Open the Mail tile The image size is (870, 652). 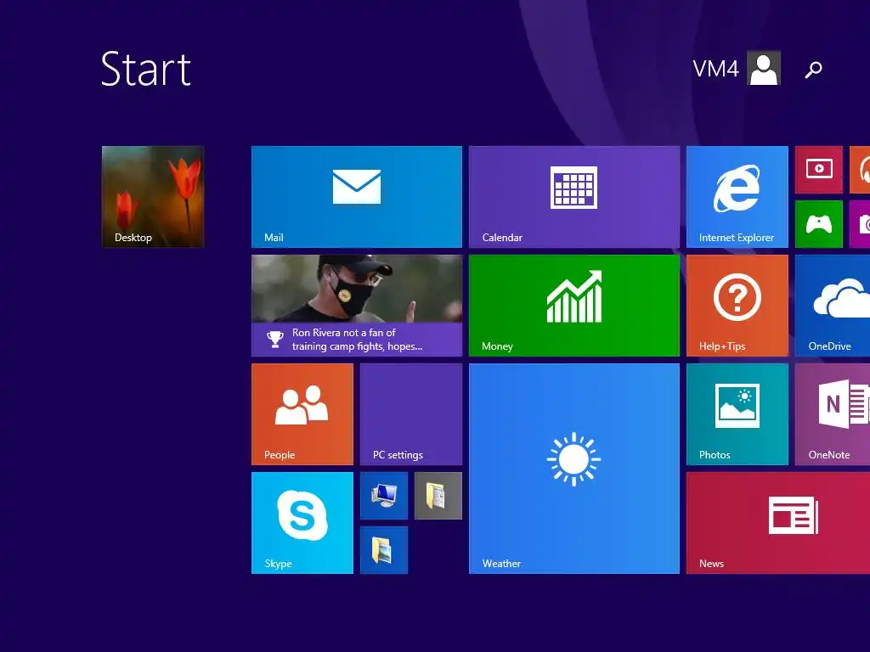pos(356,196)
